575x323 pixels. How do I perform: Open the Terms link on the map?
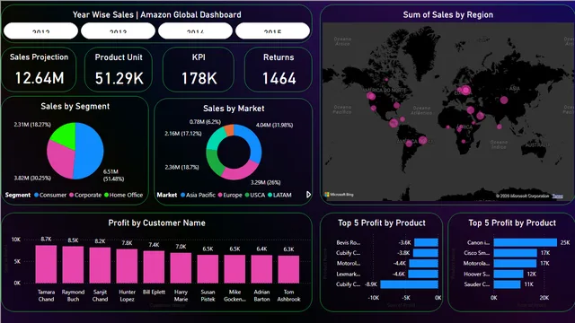point(557,196)
